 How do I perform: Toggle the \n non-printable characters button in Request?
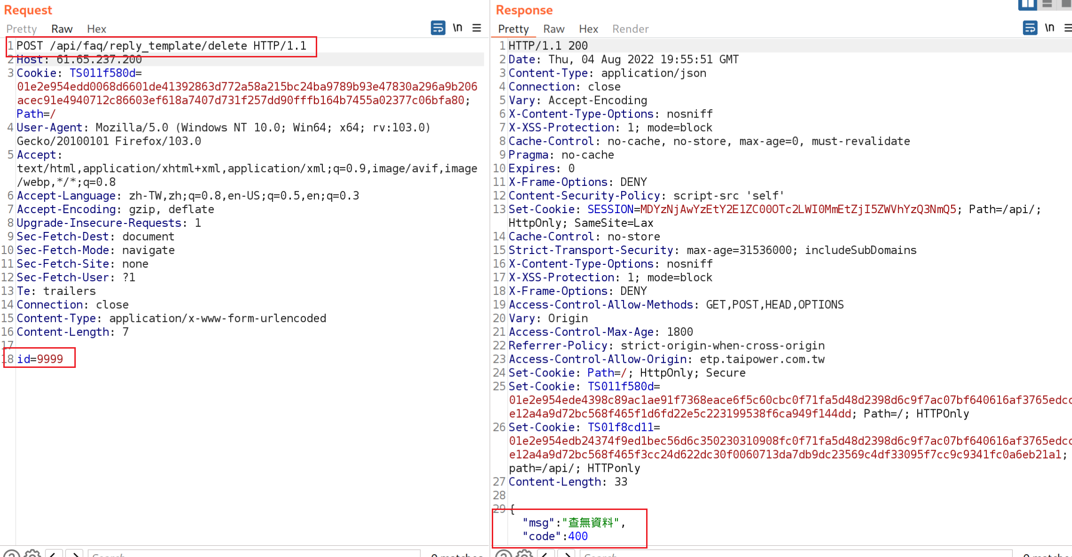click(457, 28)
